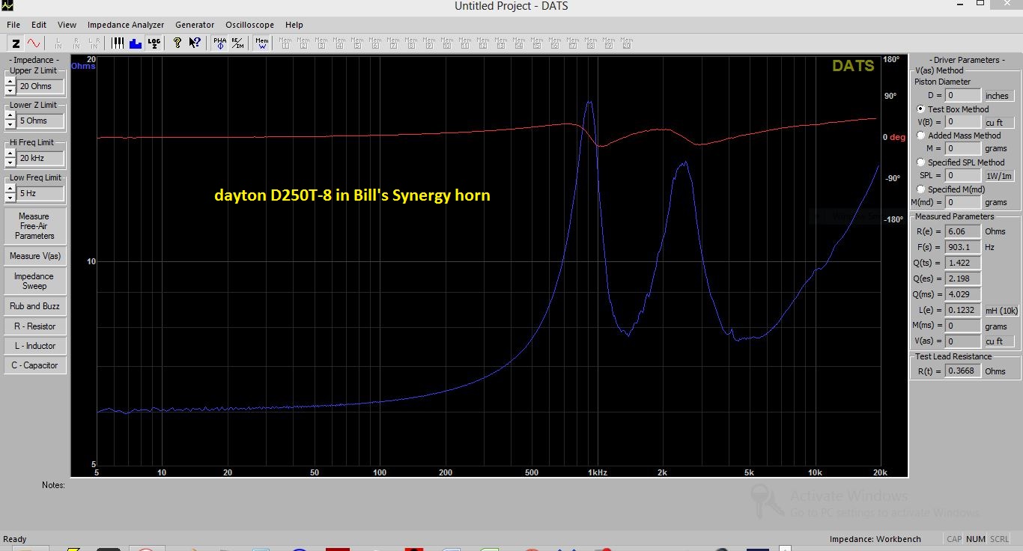Click the M(md) grams input field

coord(962,202)
